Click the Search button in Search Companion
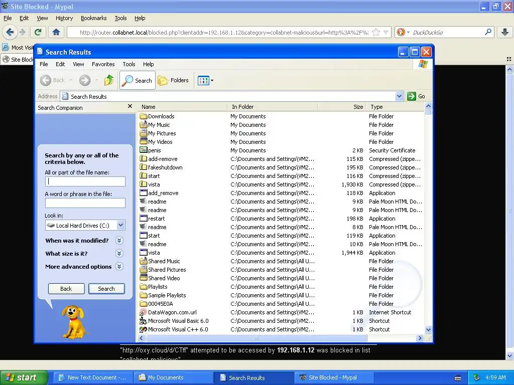 pyautogui.click(x=106, y=289)
